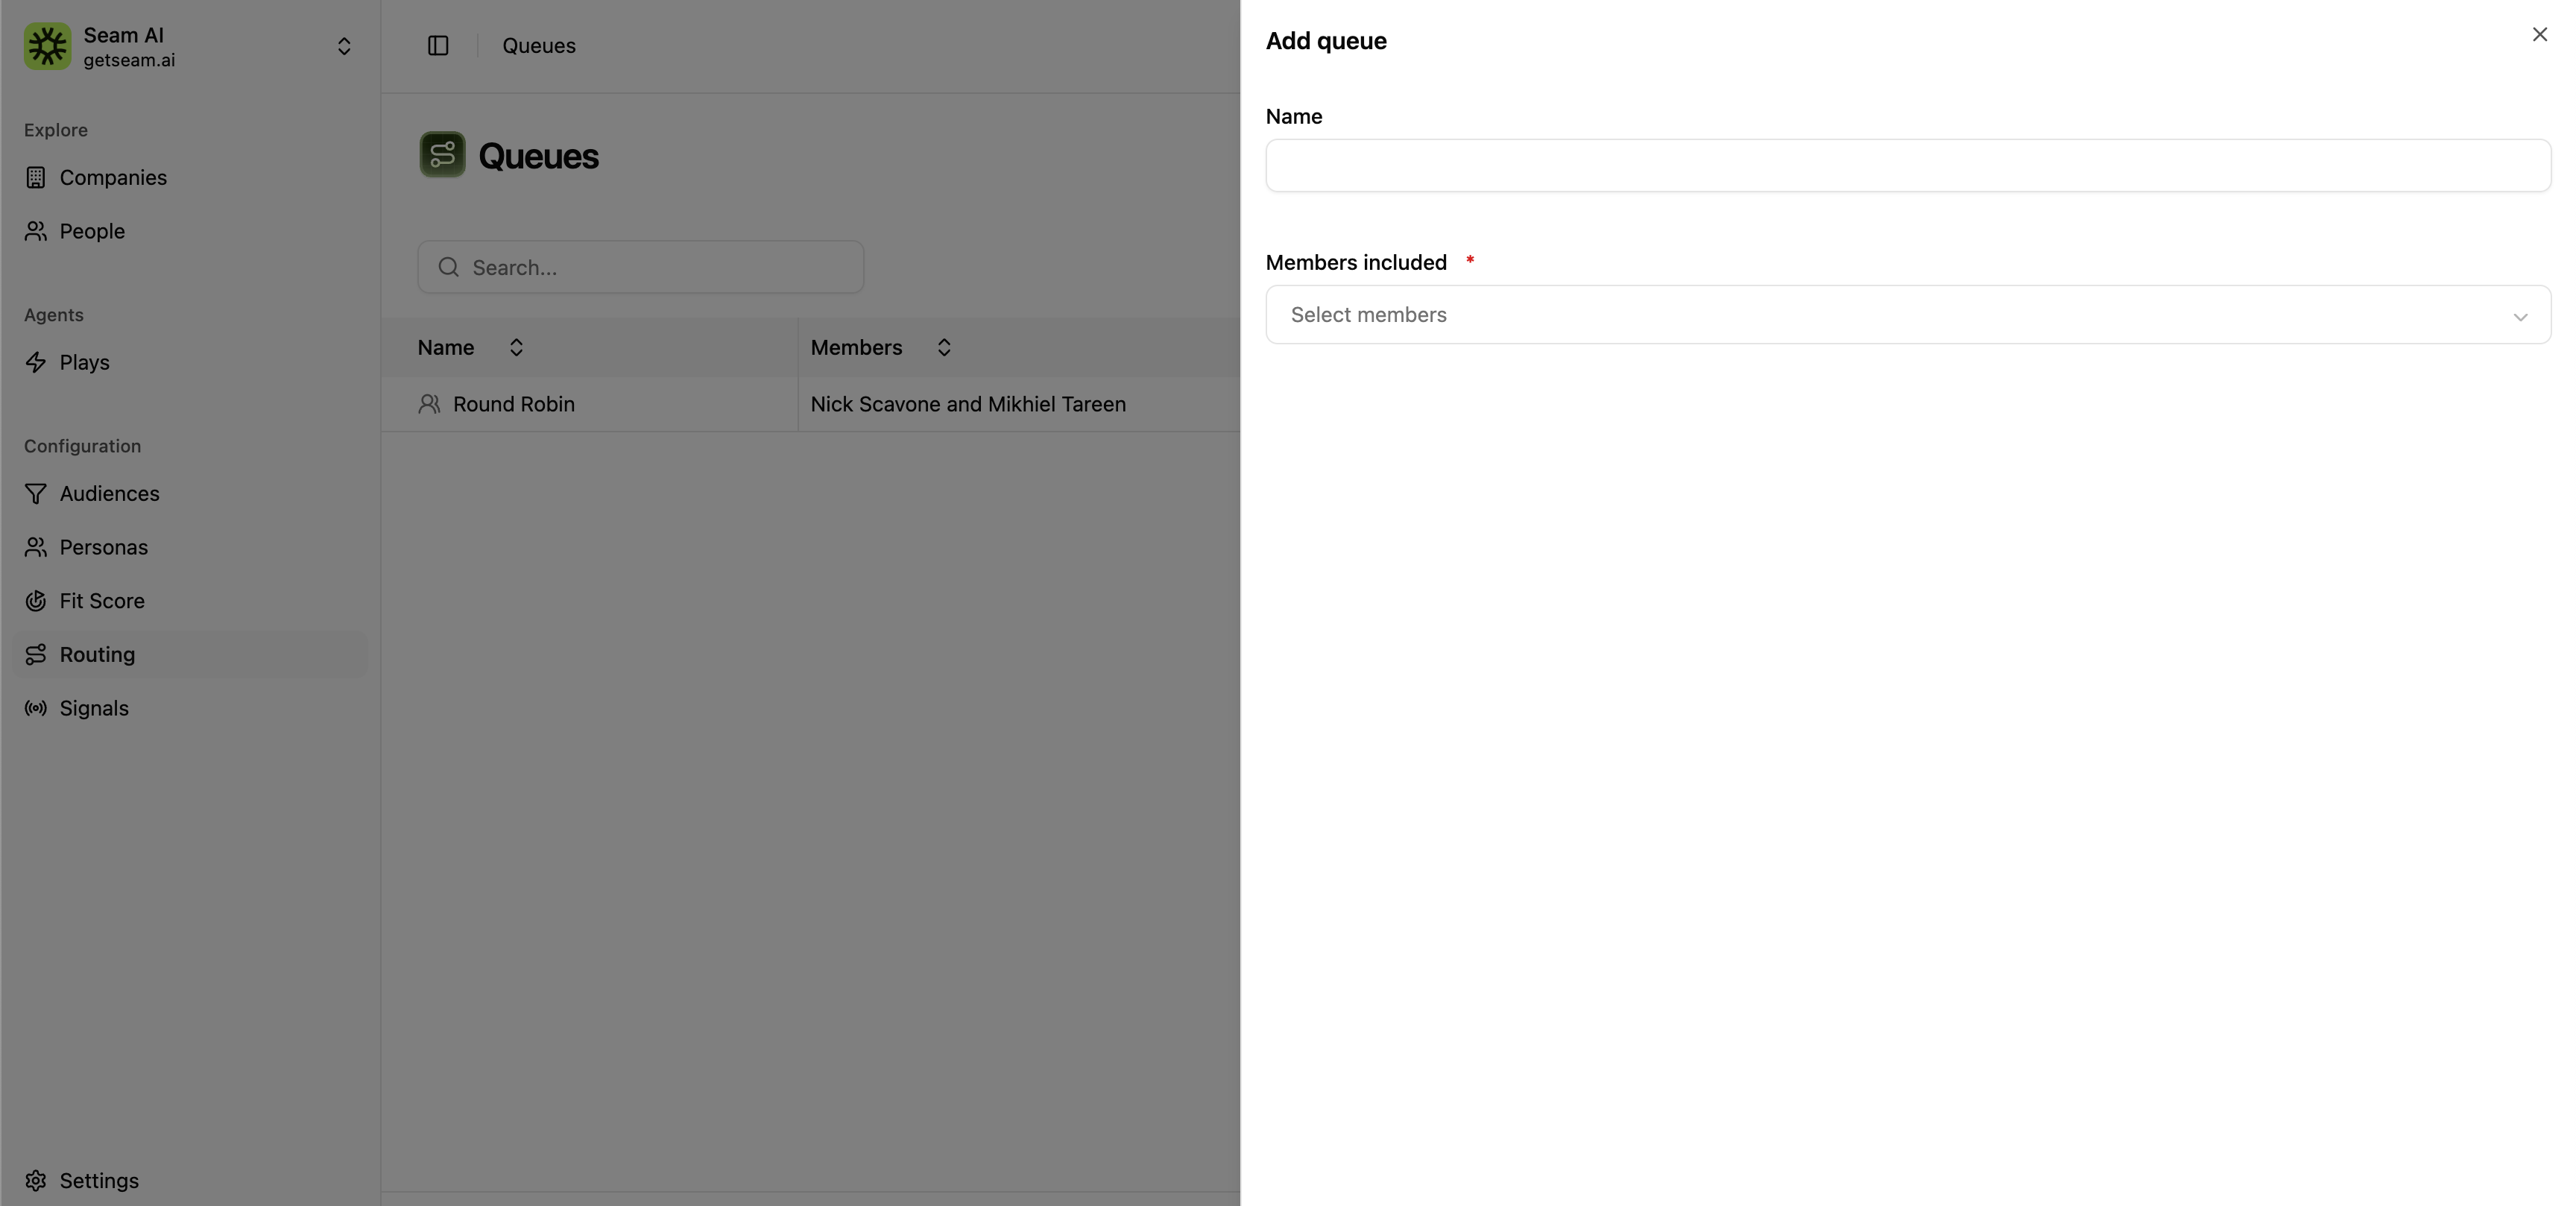Click the Round Robin queue member icon
Image resolution: width=2576 pixels, height=1206 pixels.
[x=430, y=404]
